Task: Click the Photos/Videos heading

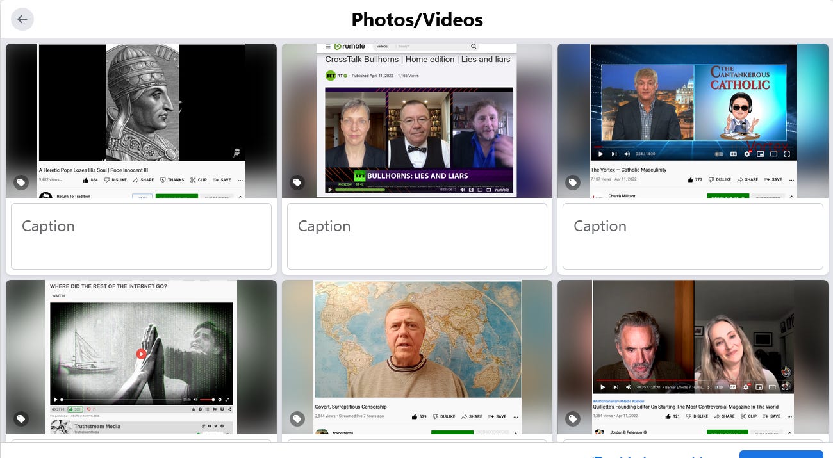Action: [x=417, y=20]
